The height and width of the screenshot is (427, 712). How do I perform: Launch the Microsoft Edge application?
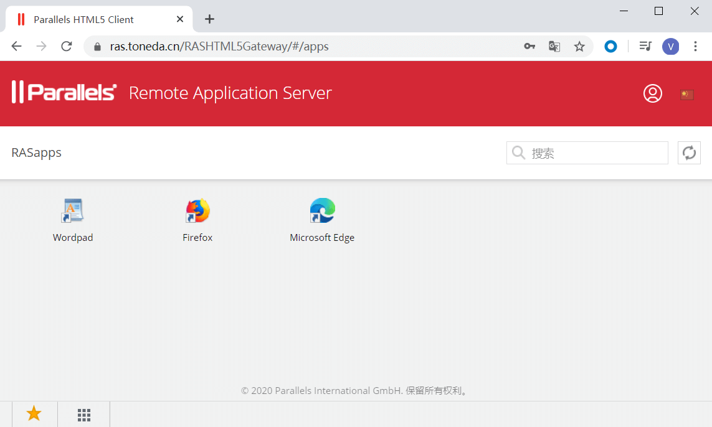coord(322,220)
